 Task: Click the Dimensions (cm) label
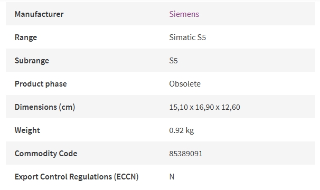[x=45, y=107]
